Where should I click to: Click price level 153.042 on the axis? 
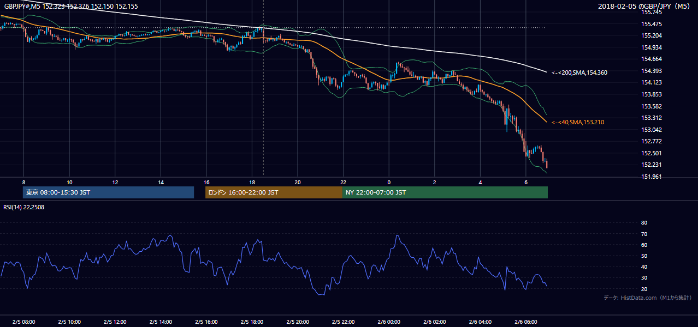tap(651, 130)
